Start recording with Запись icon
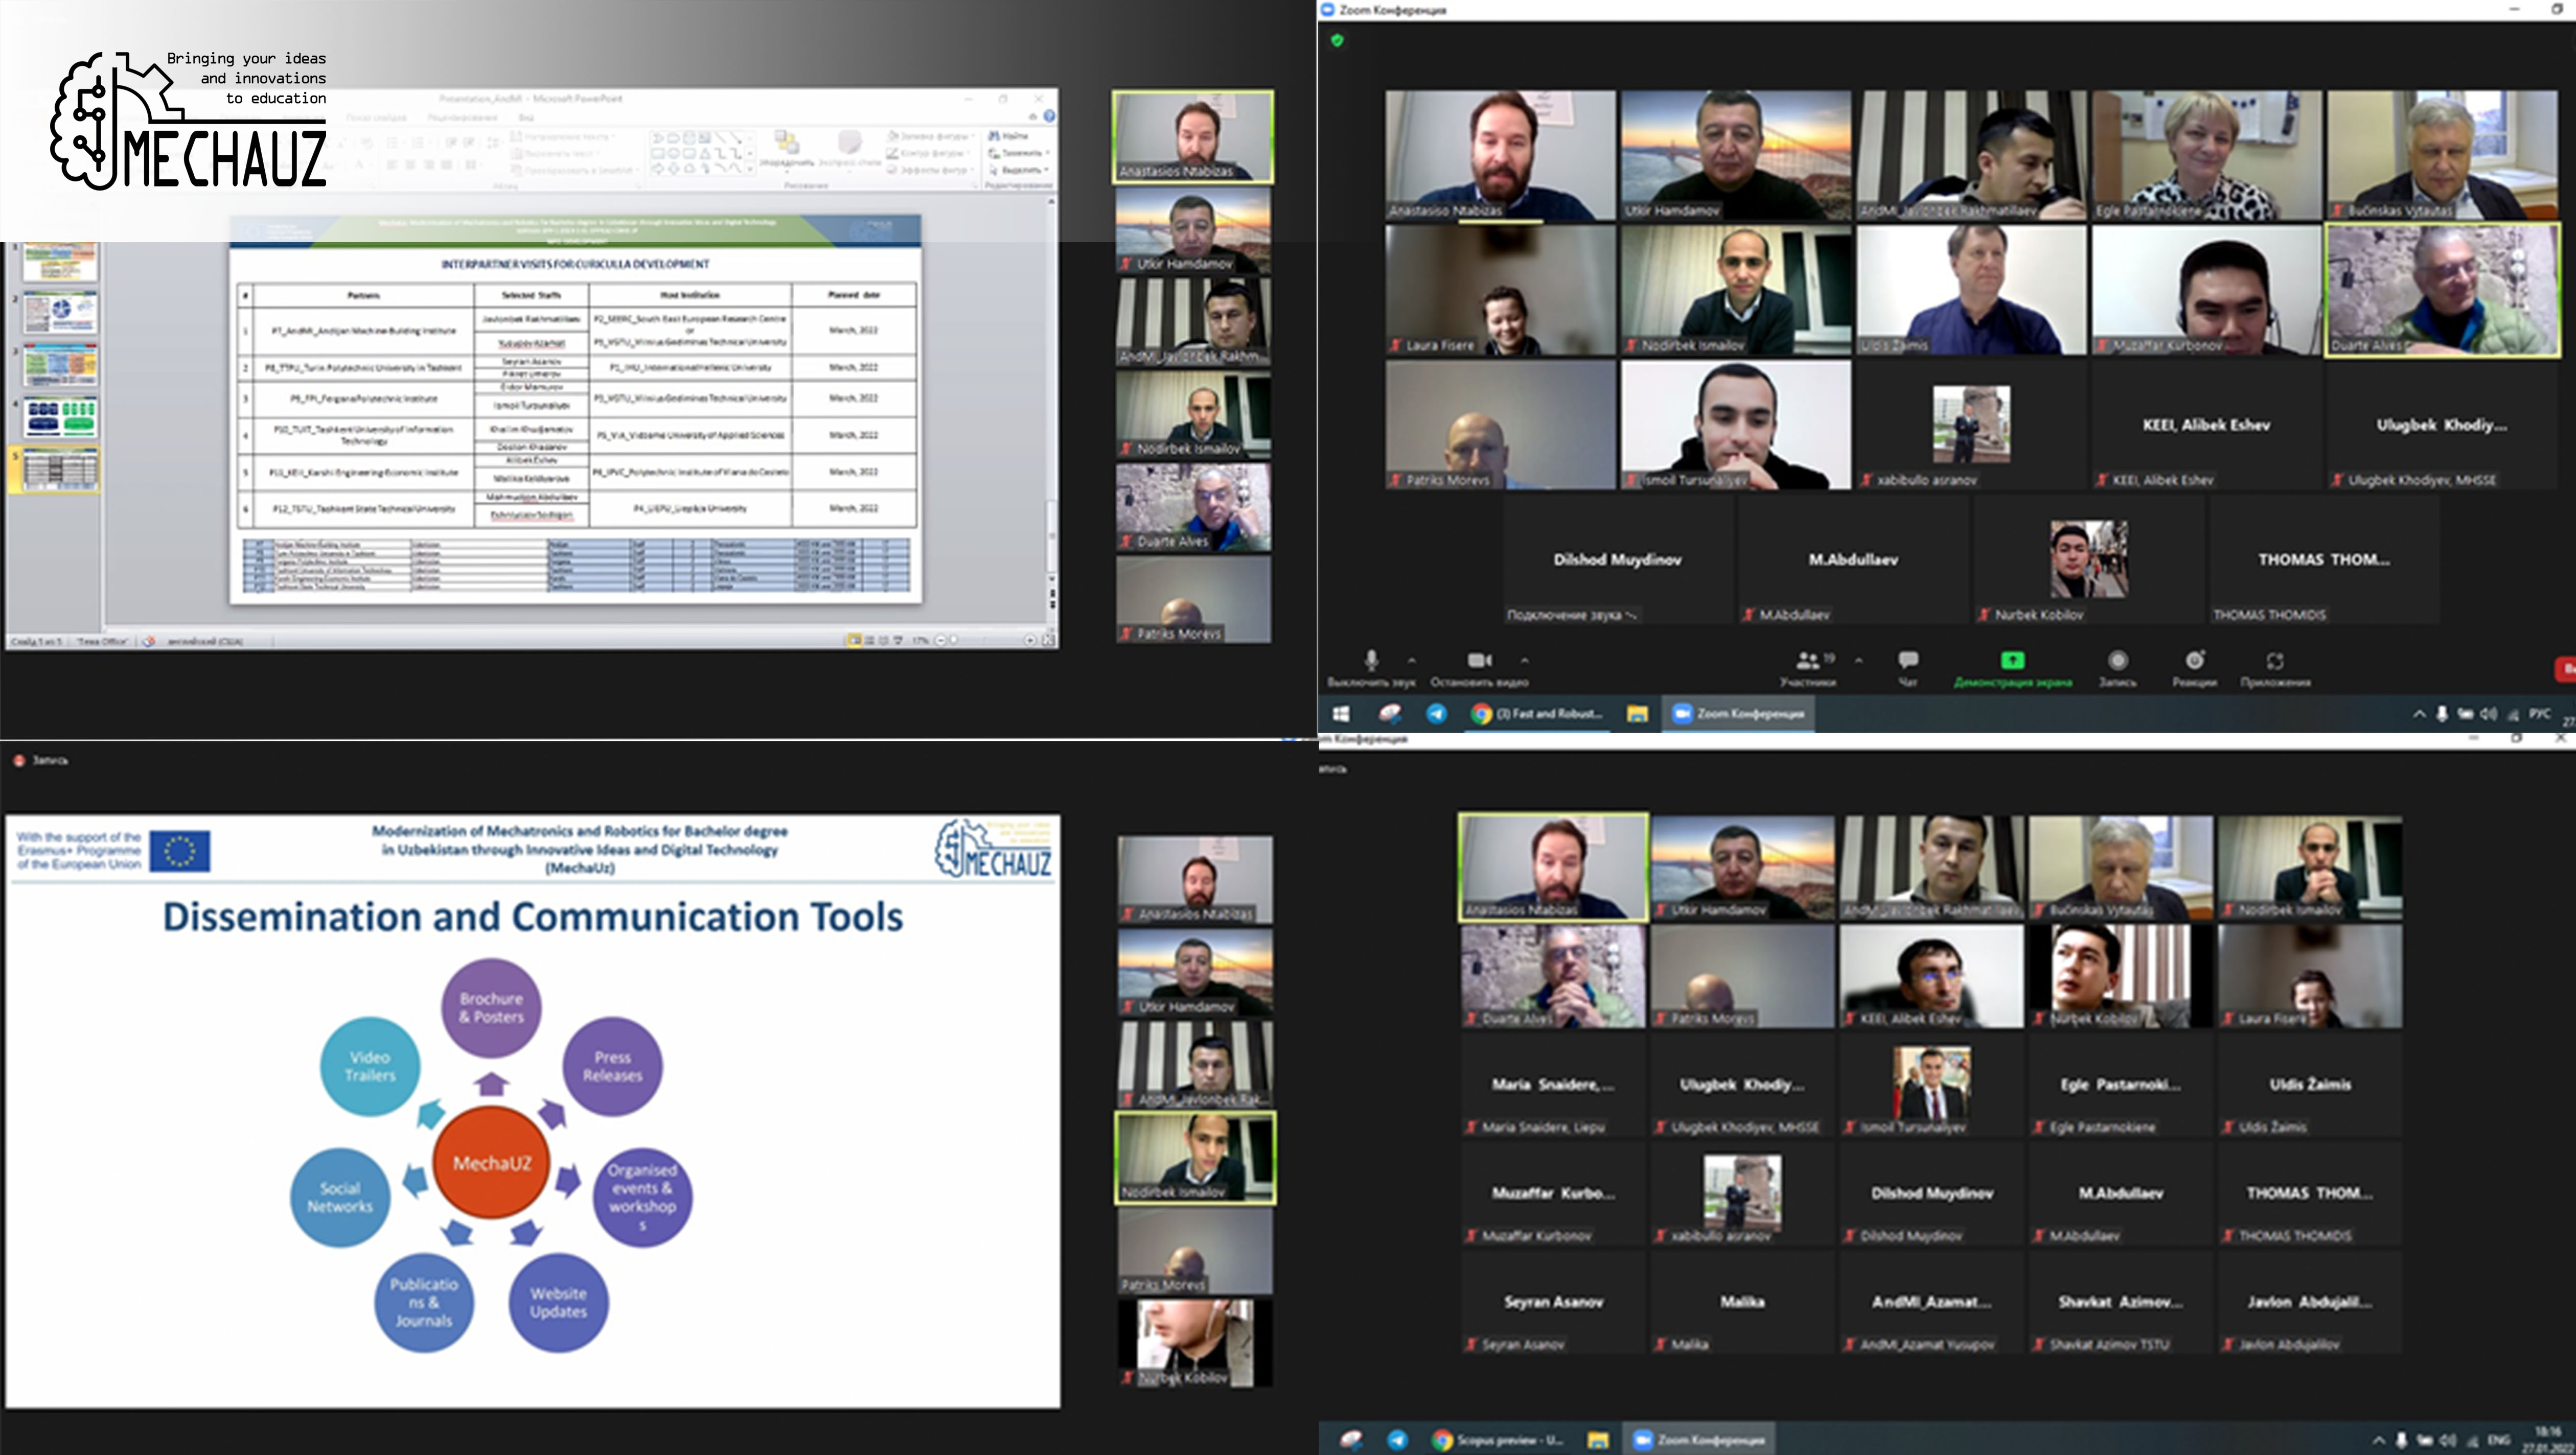2576x1455 pixels. coord(2117,661)
